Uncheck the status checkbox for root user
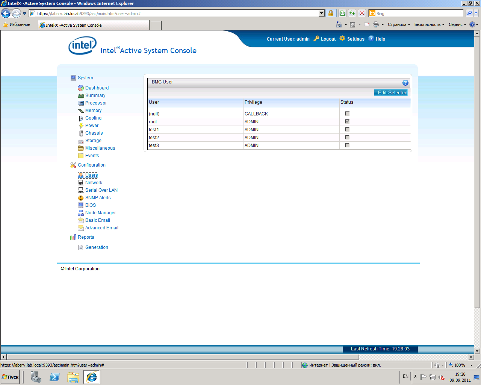Screen dimensions: 481x385 coord(347,121)
